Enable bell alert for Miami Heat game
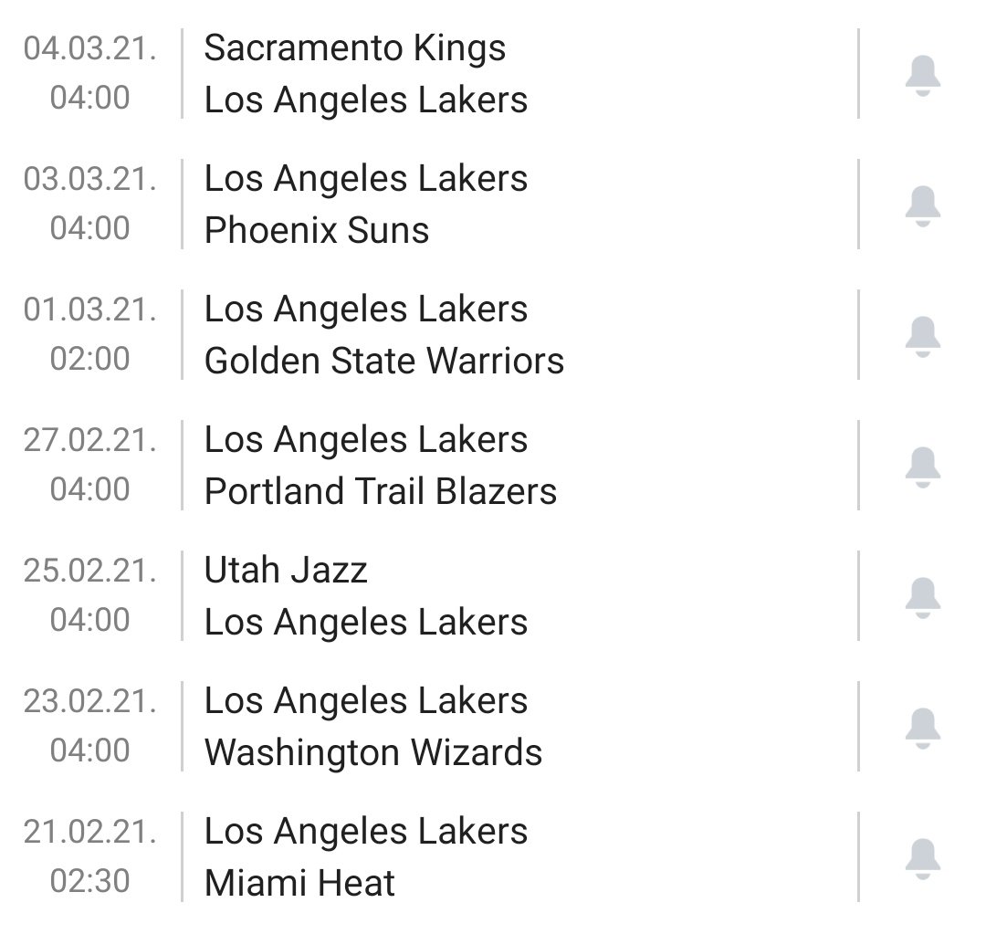The height and width of the screenshot is (934, 986). click(x=922, y=858)
